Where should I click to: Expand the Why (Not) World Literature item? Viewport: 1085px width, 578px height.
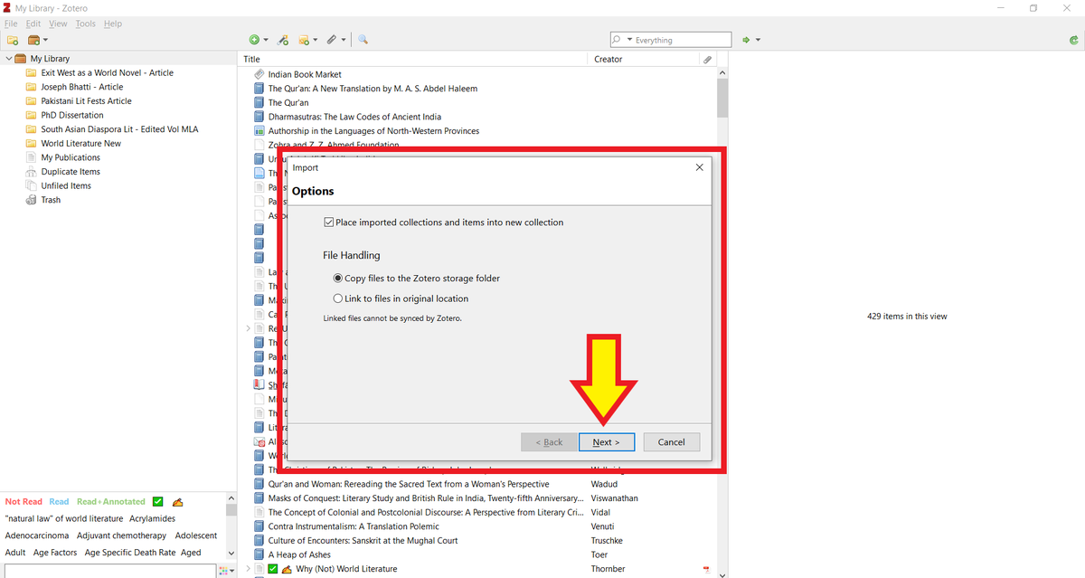[249, 569]
